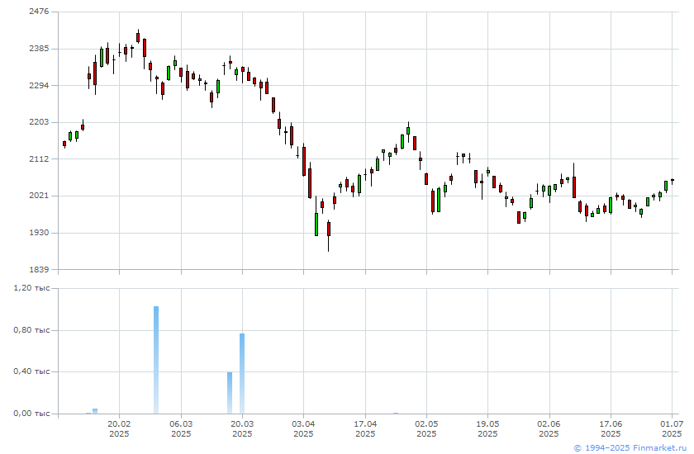
Task: Click the 2385 price axis label
Action: 39,49
